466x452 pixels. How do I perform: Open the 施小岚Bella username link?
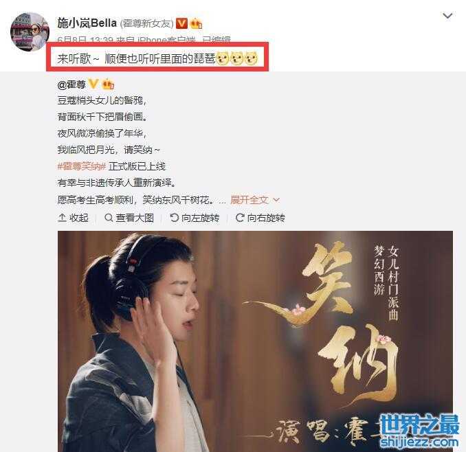point(87,23)
